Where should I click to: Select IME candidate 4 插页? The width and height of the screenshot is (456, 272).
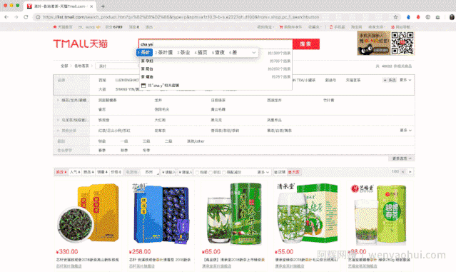click(201, 52)
